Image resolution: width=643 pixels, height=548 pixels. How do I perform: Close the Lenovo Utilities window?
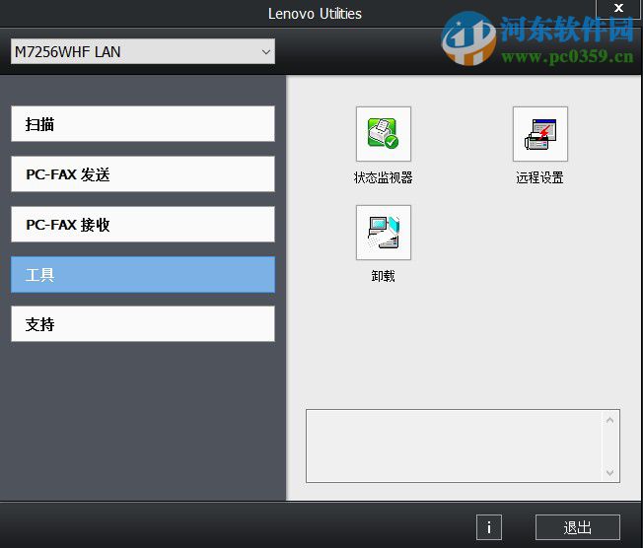tap(618, 7)
